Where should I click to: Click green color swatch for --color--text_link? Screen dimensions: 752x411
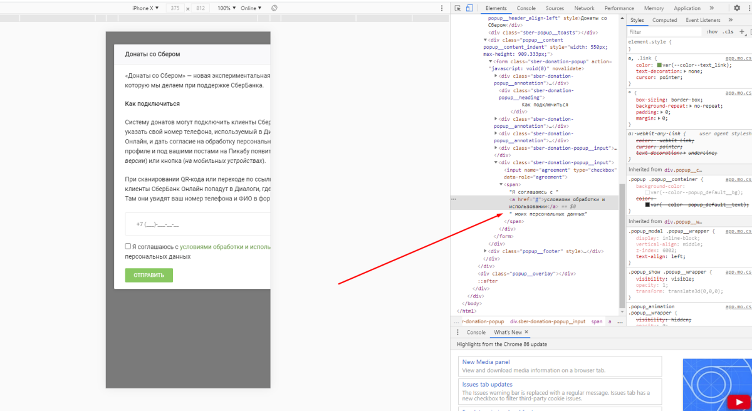659,65
